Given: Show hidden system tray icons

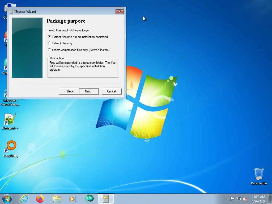Looking at the screenshot, I should [226, 199].
